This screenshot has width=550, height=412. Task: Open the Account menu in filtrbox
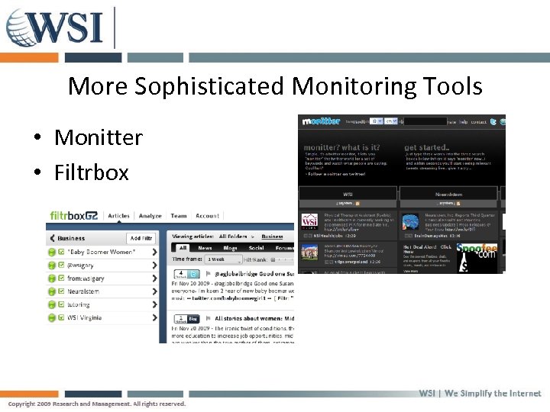[x=207, y=216]
